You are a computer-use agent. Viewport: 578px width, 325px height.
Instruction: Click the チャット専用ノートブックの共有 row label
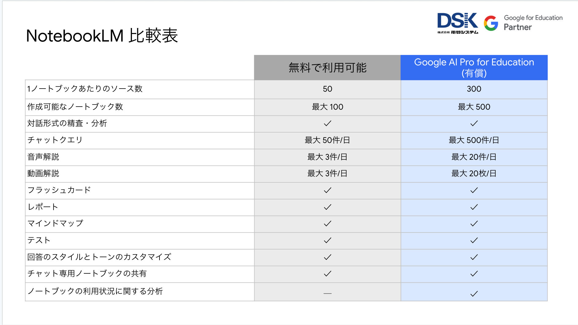point(87,273)
